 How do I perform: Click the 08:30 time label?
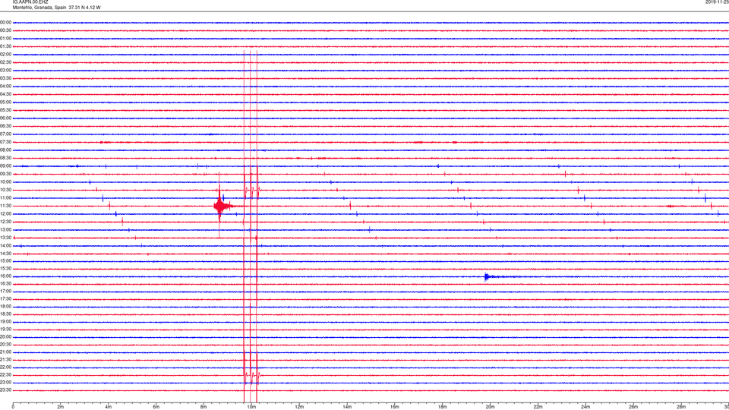point(5,158)
